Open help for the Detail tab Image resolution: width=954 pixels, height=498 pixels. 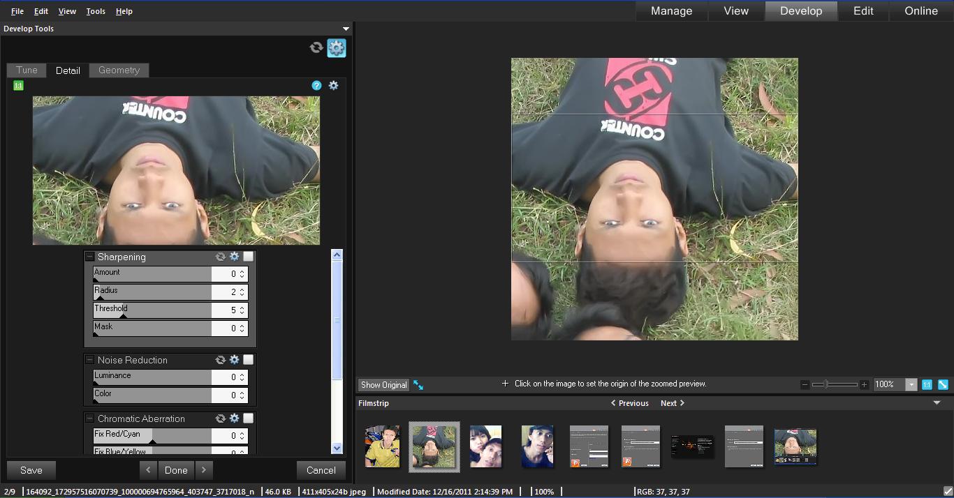(x=316, y=85)
